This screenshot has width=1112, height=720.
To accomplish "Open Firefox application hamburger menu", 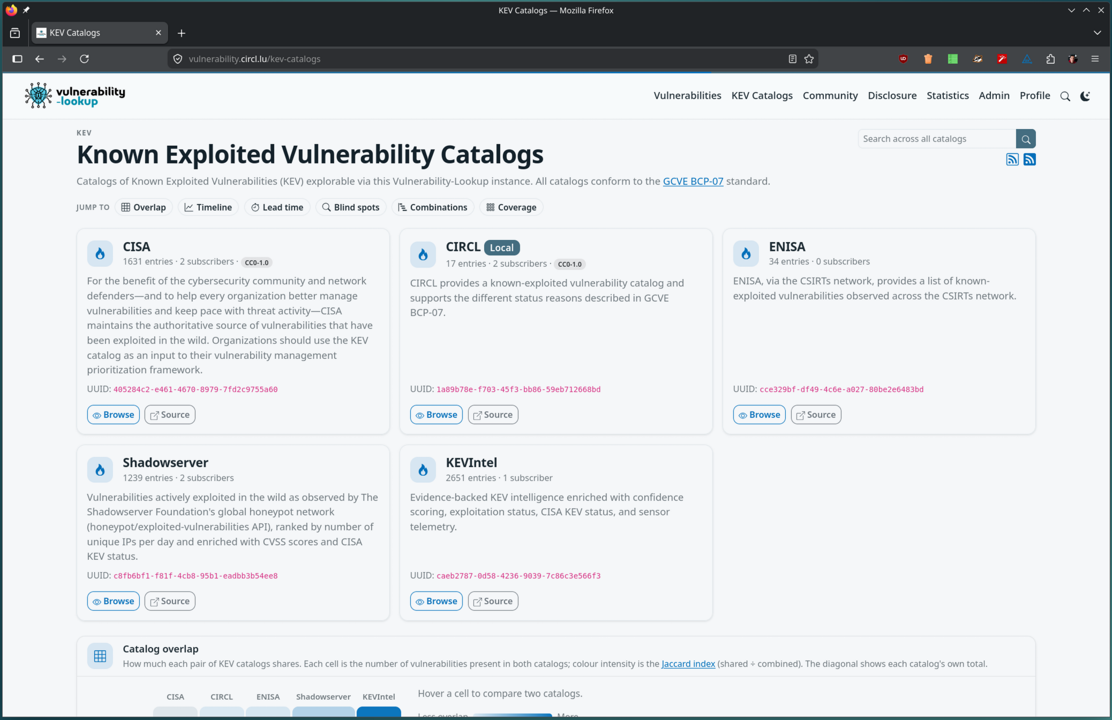I will pyautogui.click(x=1095, y=59).
